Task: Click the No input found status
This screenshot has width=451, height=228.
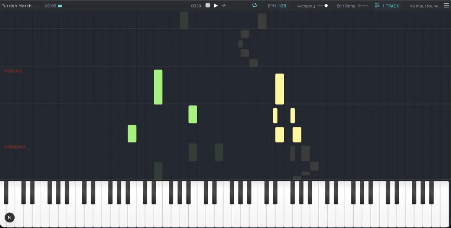Action: pos(424,6)
